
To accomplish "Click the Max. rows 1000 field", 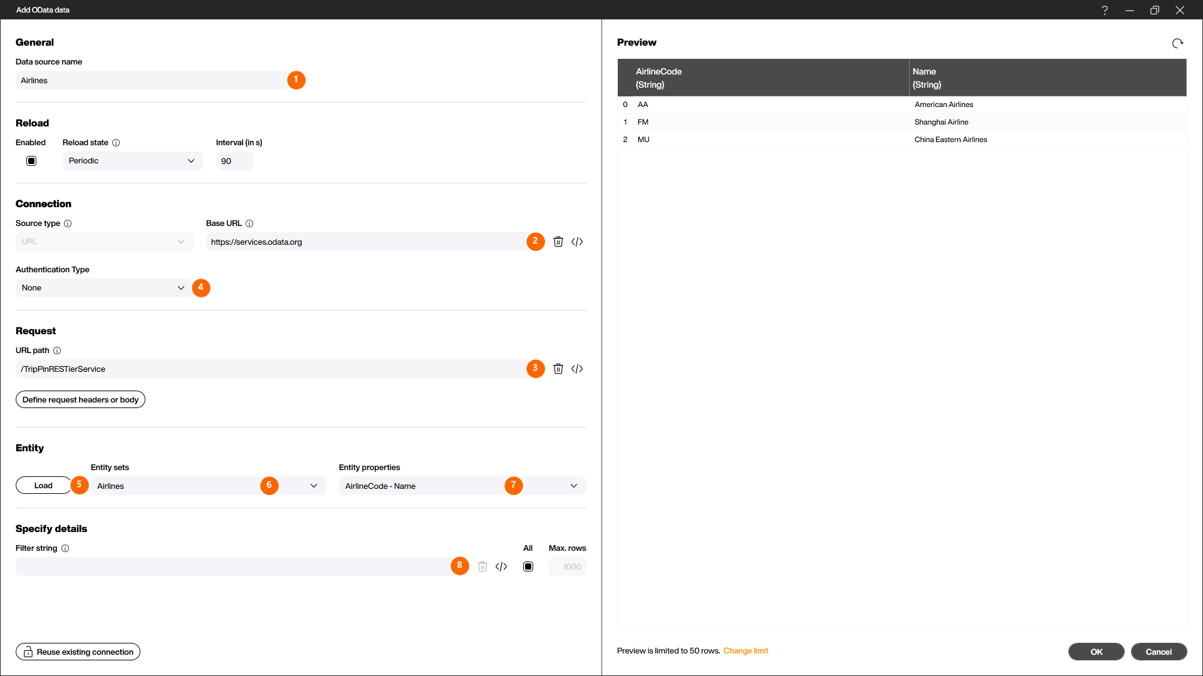I will click(568, 566).
